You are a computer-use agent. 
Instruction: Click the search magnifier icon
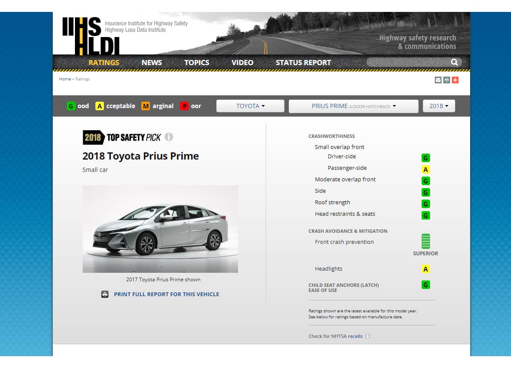(454, 63)
